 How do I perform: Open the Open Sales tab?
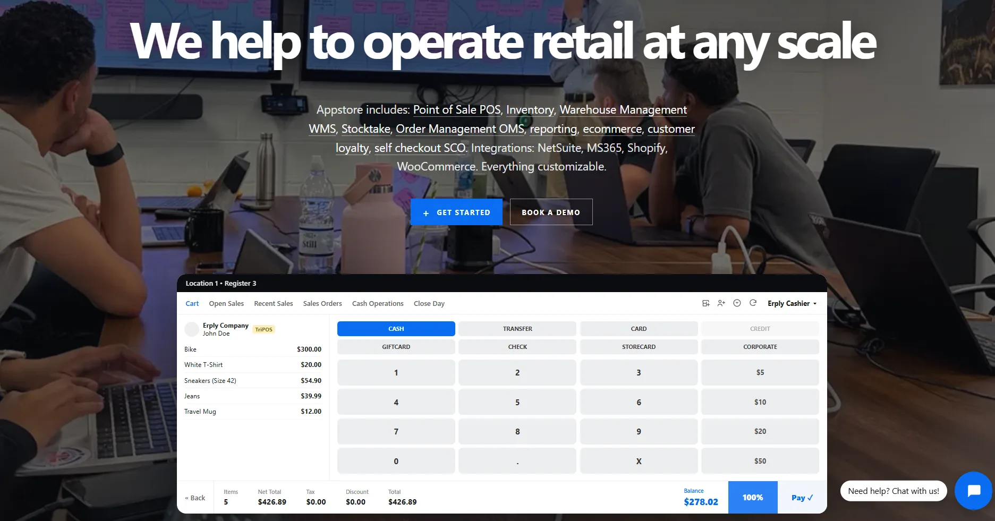(226, 304)
